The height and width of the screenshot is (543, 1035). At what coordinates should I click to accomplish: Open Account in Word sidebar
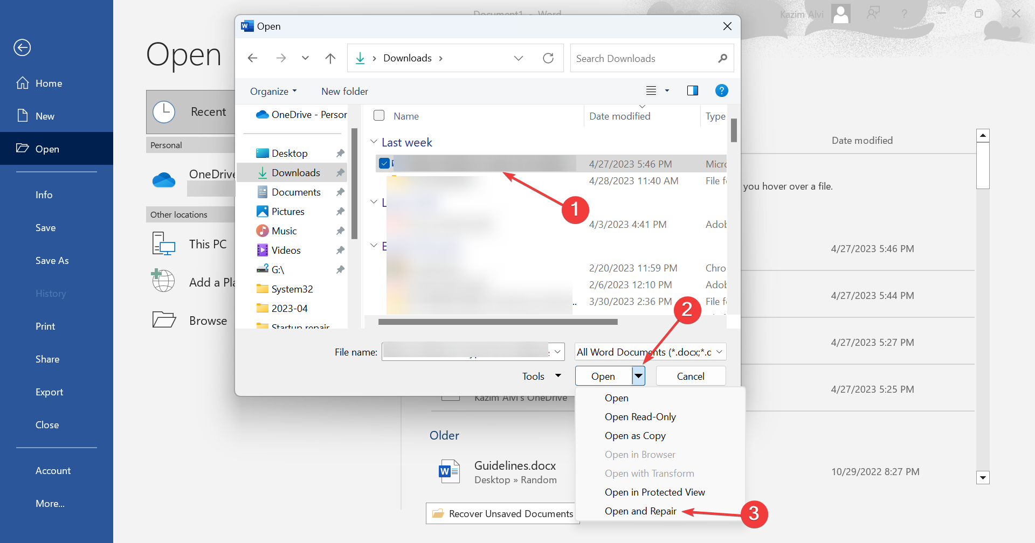[x=53, y=471]
